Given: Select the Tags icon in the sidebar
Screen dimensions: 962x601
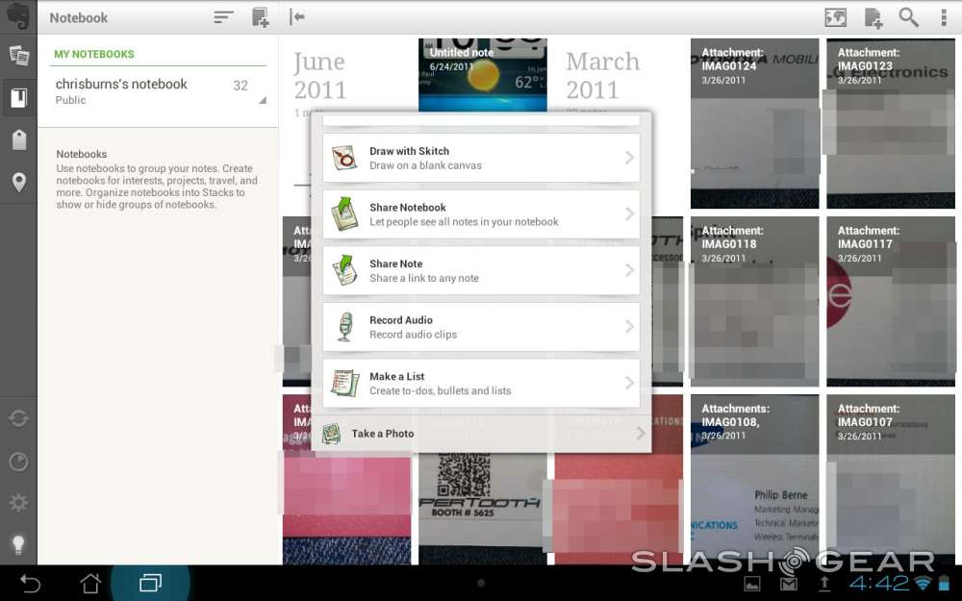Looking at the screenshot, I should pyautogui.click(x=18, y=139).
